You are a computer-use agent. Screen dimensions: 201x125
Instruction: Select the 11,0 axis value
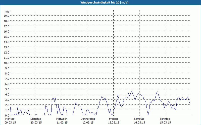7,58
